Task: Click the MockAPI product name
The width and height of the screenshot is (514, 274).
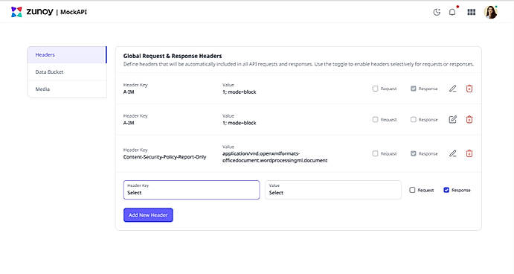Action: point(74,12)
